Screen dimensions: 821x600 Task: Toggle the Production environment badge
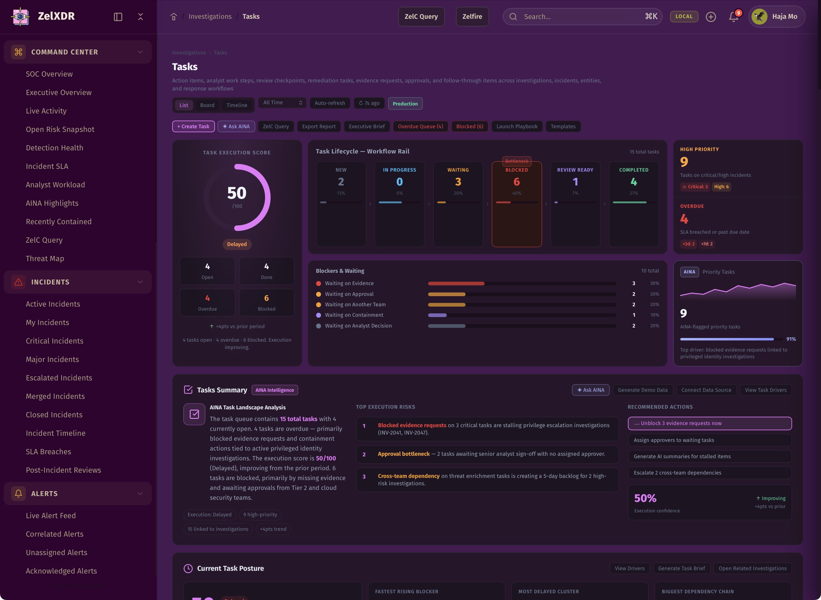coord(405,104)
